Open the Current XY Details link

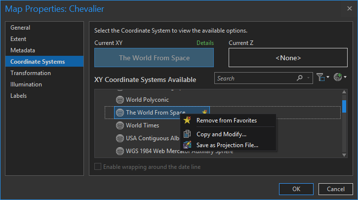tap(205, 43)
